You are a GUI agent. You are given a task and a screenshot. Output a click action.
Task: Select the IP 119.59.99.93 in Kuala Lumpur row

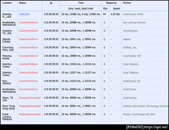51,114
